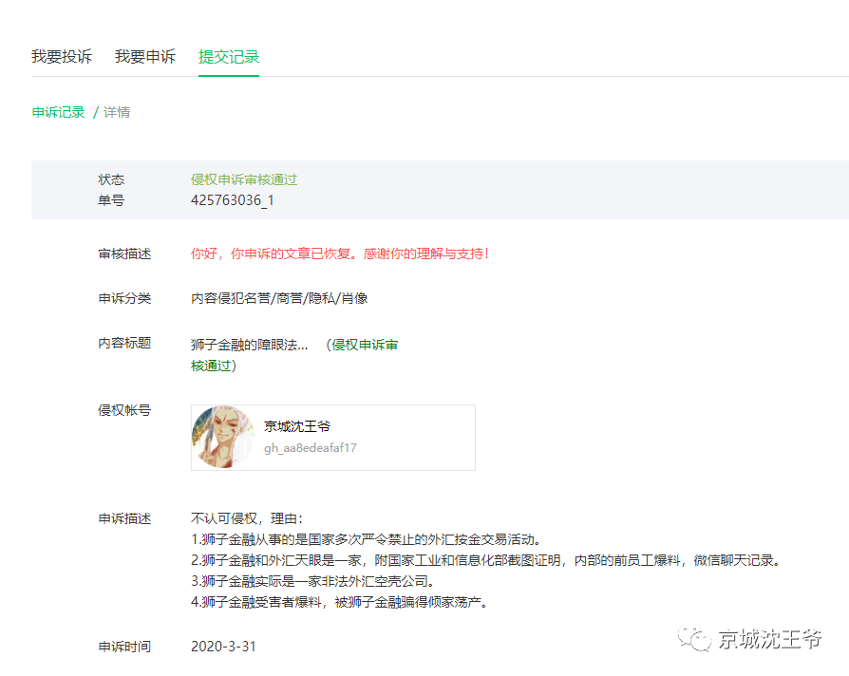The height and width of the screenshot is (676, 849).
Task: Go back via 申诉记录 breadcrumb link
Action: click(59, 112)
